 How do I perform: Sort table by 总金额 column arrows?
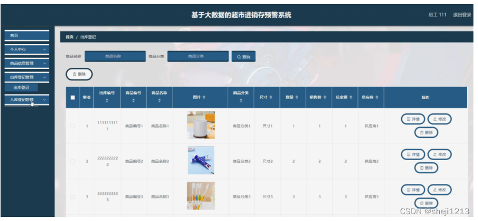tap(351, 97)
